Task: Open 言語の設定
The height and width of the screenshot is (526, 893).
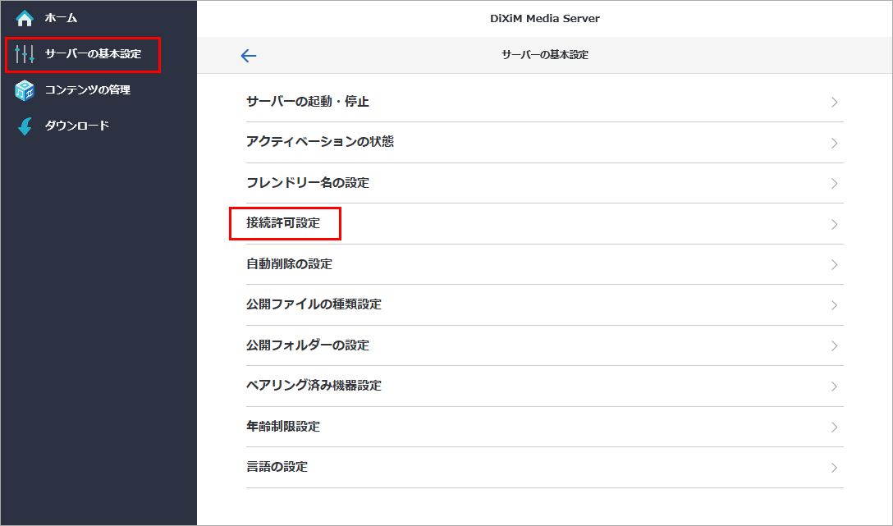Action: [544, 468]
